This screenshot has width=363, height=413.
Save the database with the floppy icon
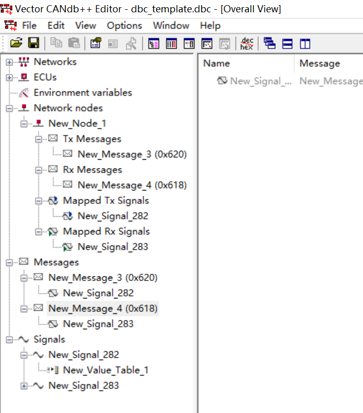point(34,43)
